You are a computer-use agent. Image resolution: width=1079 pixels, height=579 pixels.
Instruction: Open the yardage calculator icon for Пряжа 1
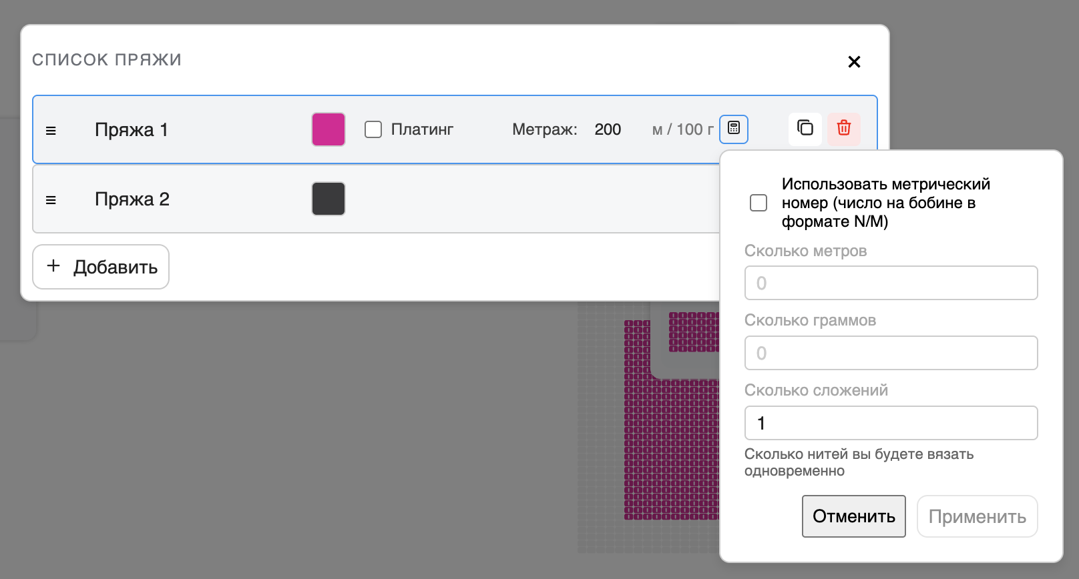(734, 129)
